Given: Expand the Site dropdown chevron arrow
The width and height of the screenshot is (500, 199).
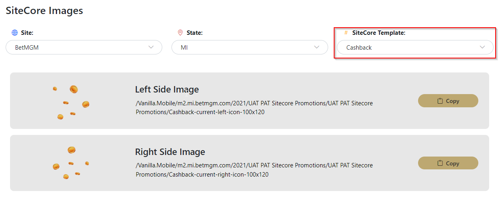Looking at the screenshot, I should [151, 47].
